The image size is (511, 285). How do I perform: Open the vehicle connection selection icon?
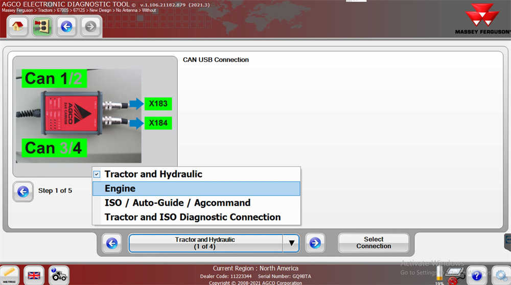[42, 26]
